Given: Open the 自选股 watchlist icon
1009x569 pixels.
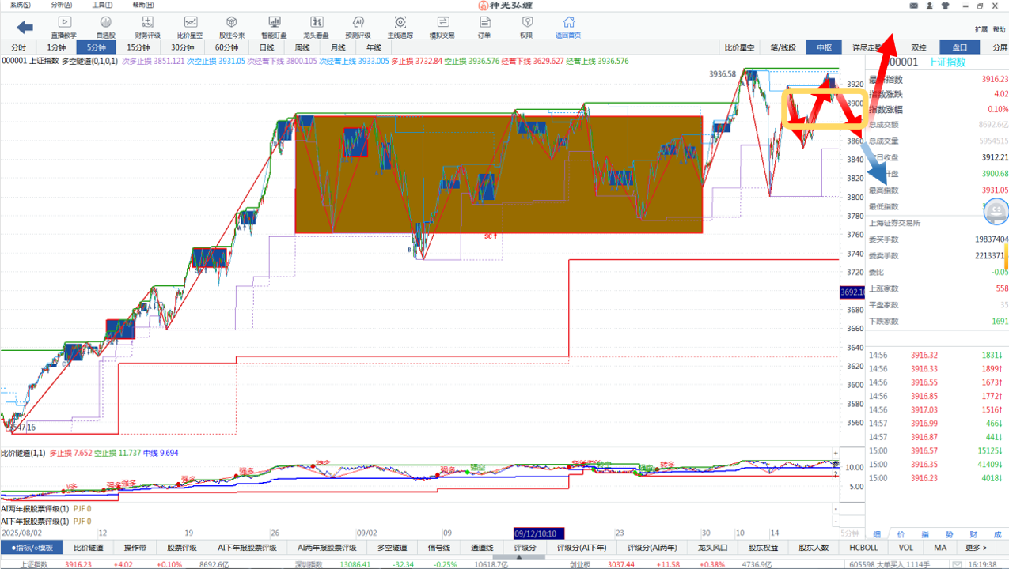Looking at the screenshot, I should (x=105, y=27).
